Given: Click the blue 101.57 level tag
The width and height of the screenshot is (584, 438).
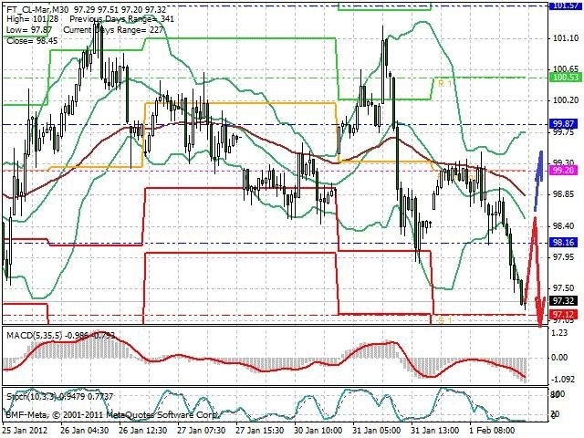Looking at the screenshot, I should coord(564,5).
